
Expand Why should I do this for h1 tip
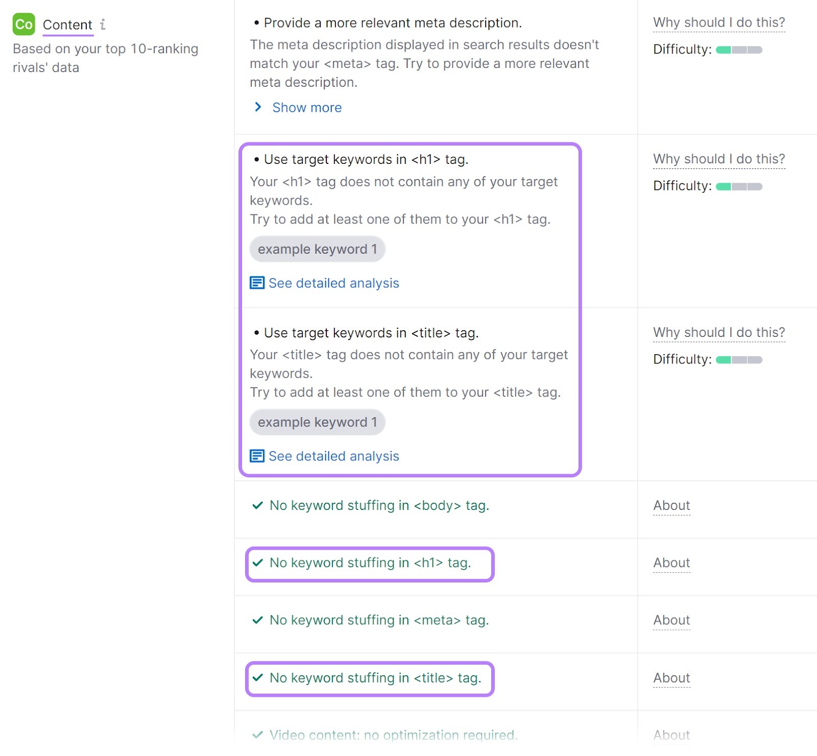(x=718, y=159)
